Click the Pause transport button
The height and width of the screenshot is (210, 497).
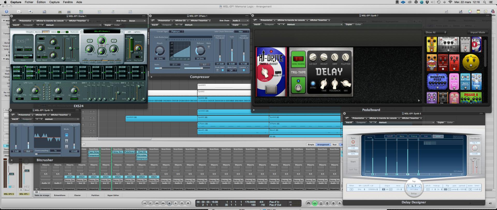click(182, 203)
